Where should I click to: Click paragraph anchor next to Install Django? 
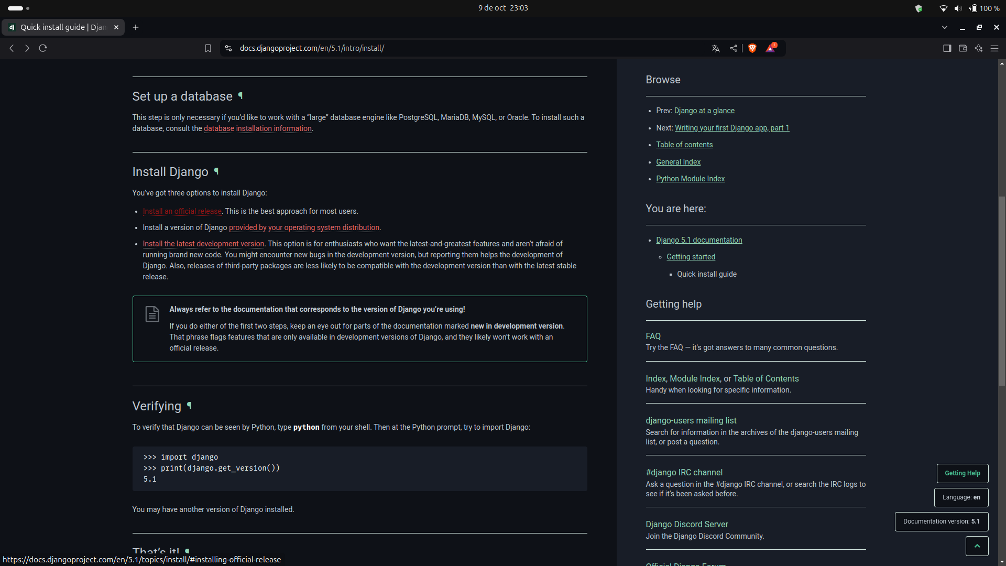coord(216,171)
